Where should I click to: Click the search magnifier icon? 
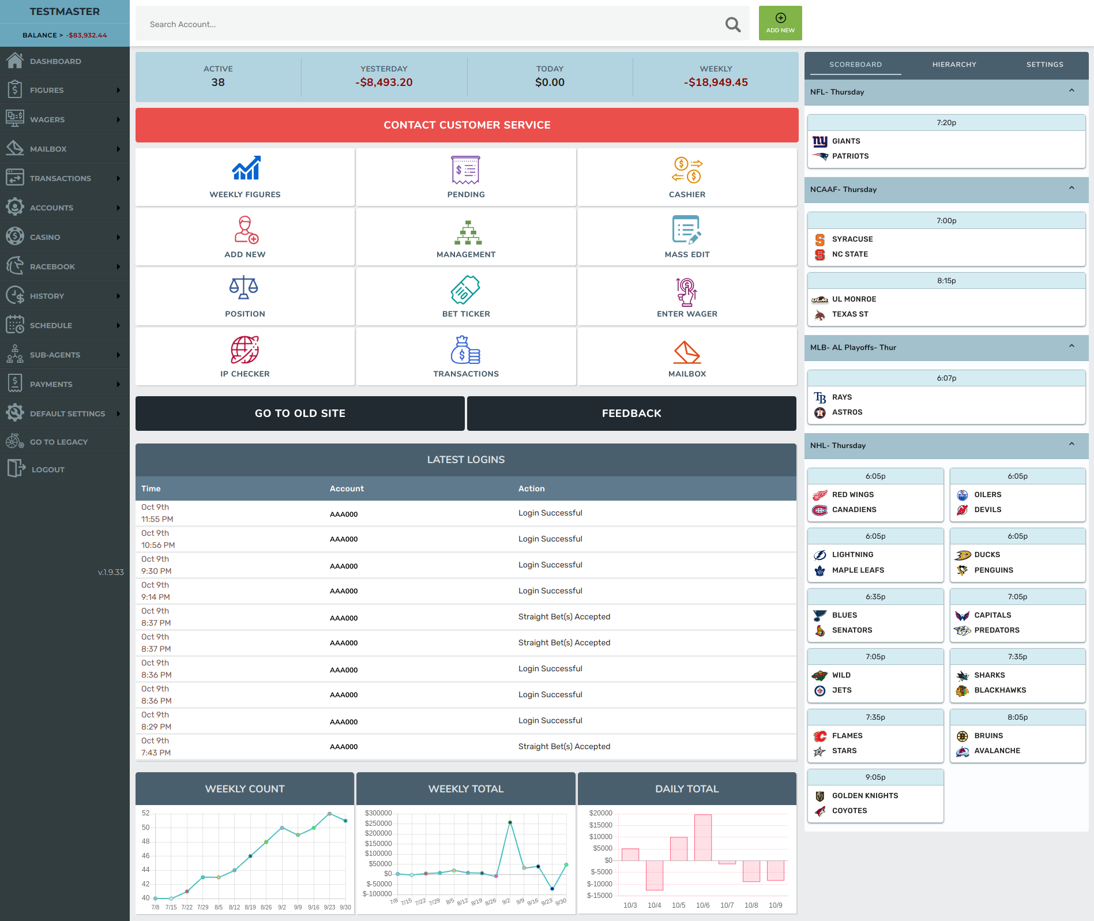pos(732,24)
